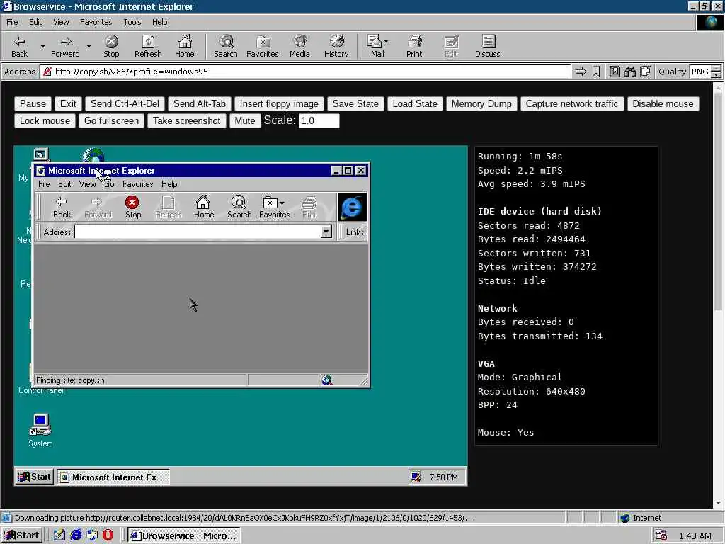725x544 pixels.
Task: Open the Forward button history dropdown arrow
Action: tap(89, 47)
